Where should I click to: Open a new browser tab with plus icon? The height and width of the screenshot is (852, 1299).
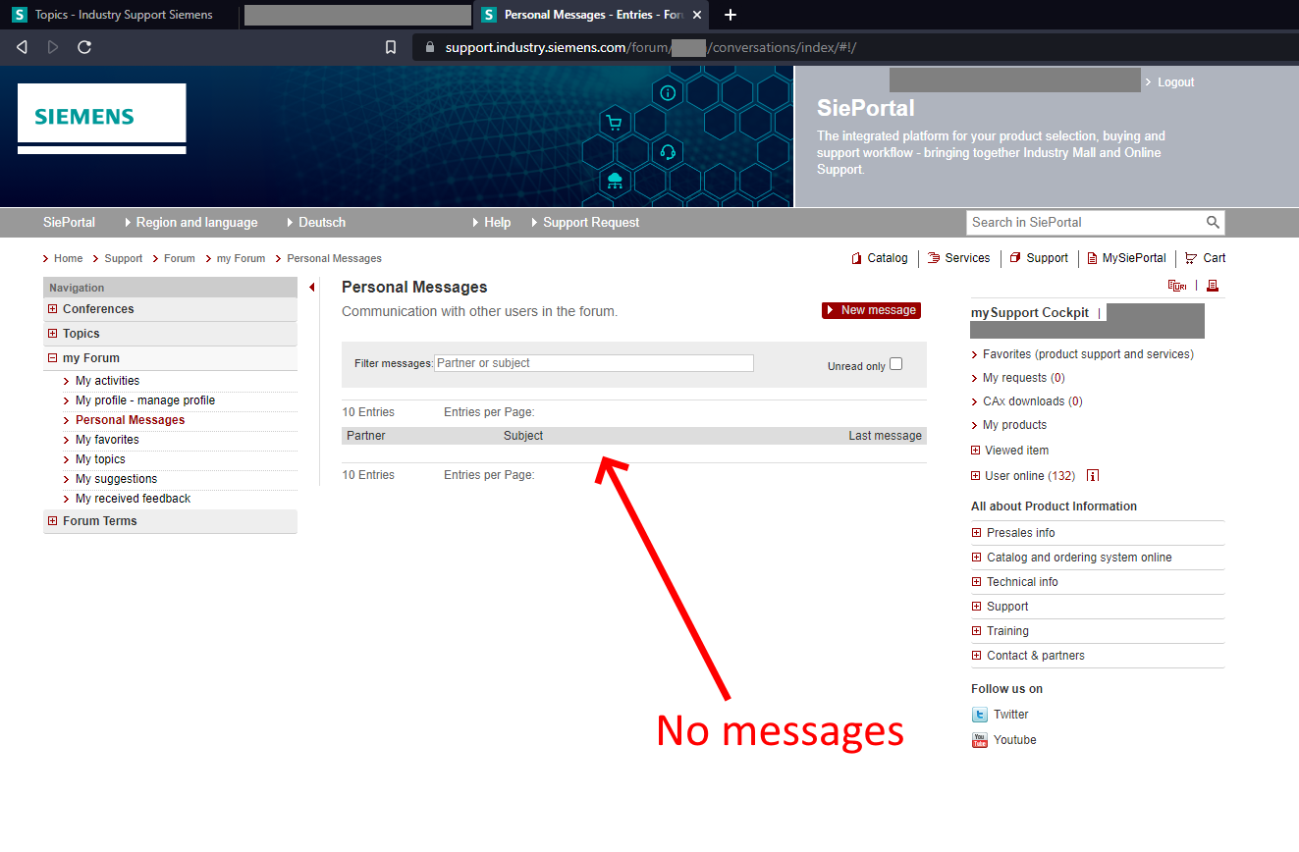(730, 15)
